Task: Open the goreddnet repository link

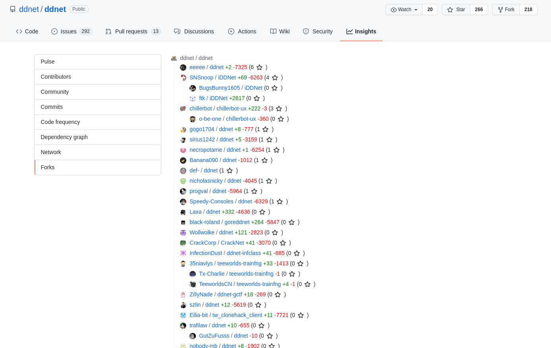Action: click(237, 222)
